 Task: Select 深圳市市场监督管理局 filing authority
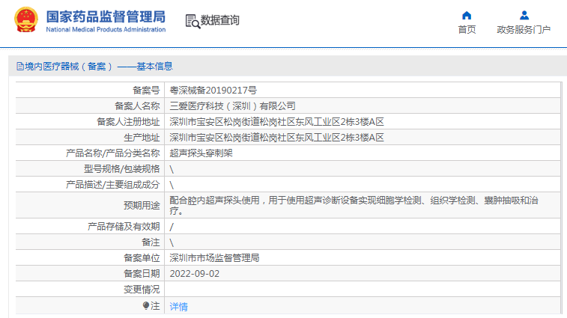tap(214, 257)
